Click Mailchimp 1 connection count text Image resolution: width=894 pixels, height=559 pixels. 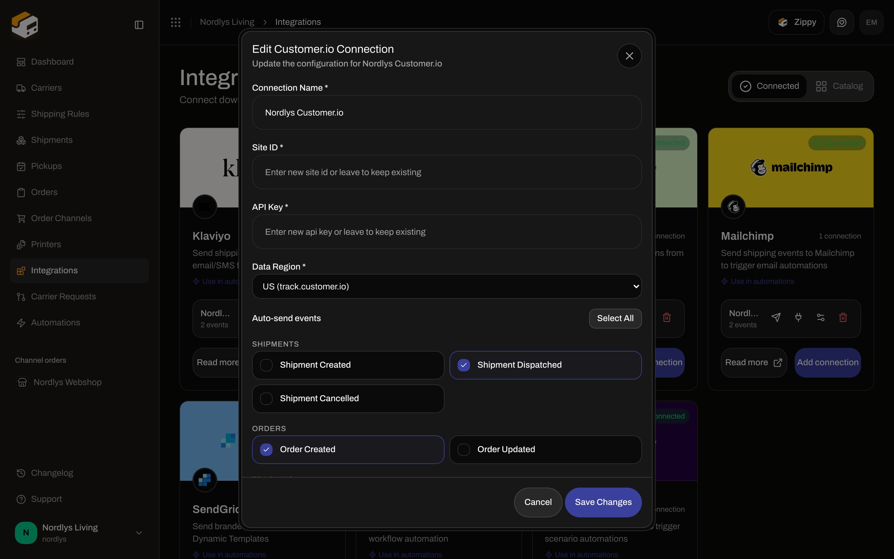coord(840,236)
